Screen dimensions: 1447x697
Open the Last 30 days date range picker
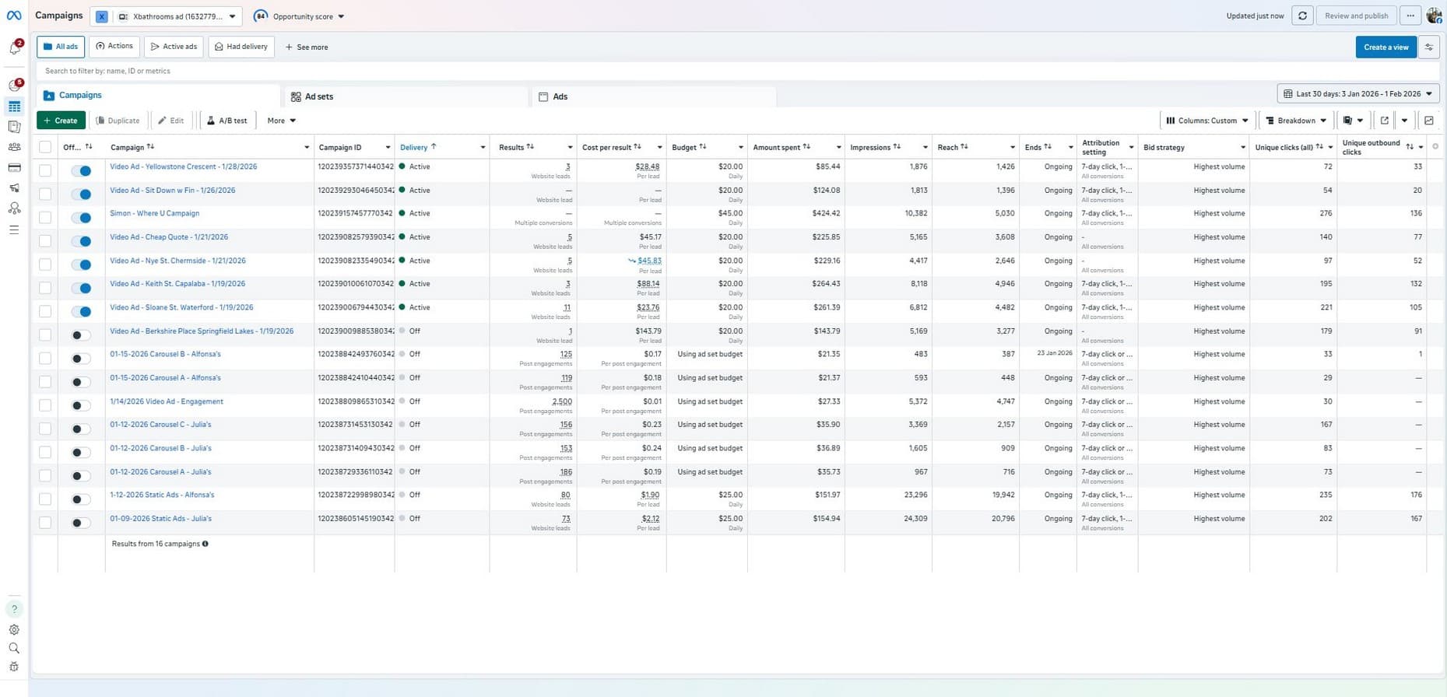1357,94
